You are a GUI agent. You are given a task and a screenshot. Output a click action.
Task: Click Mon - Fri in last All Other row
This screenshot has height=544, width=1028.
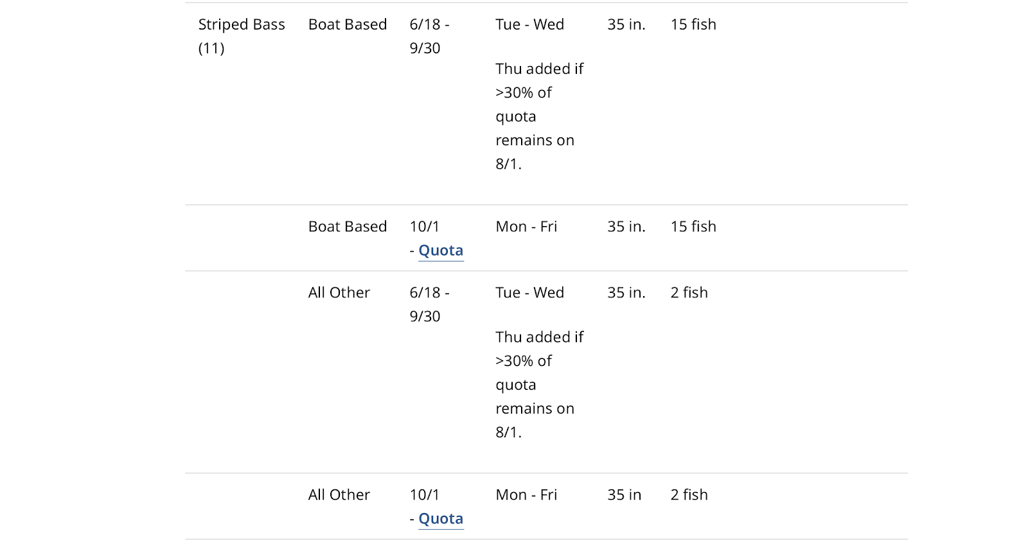pos(526,495)
